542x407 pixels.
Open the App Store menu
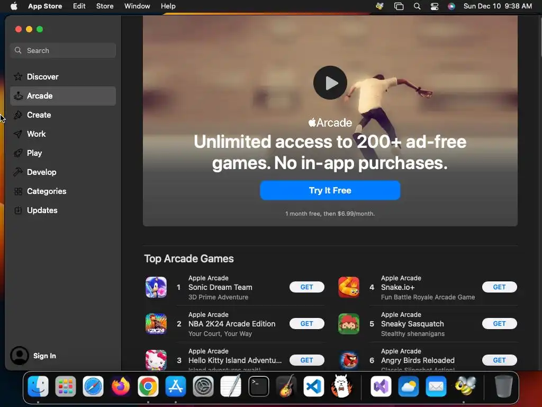[x=45, y=6]
